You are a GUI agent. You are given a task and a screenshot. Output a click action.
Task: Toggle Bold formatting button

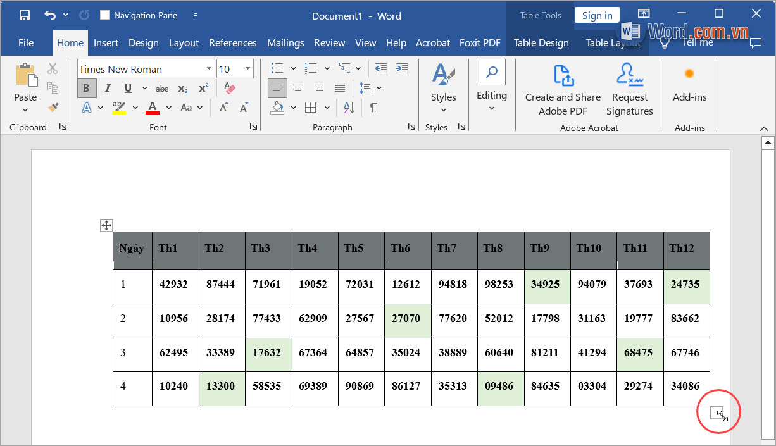(87, 88)
